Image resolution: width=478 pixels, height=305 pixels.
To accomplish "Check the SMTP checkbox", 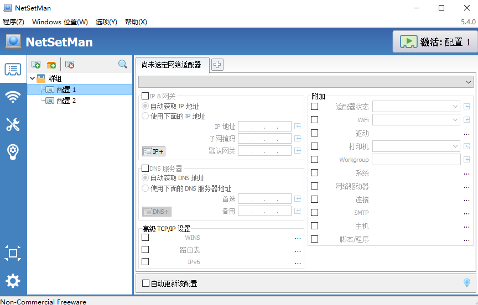I will [x=315, y=213].
